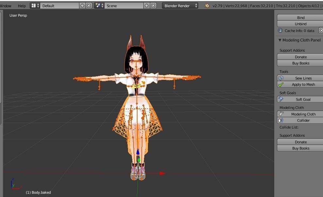Toggle the Modeling Cloth button
This screenshot has width=323, height=197.
tap(300, 114)
